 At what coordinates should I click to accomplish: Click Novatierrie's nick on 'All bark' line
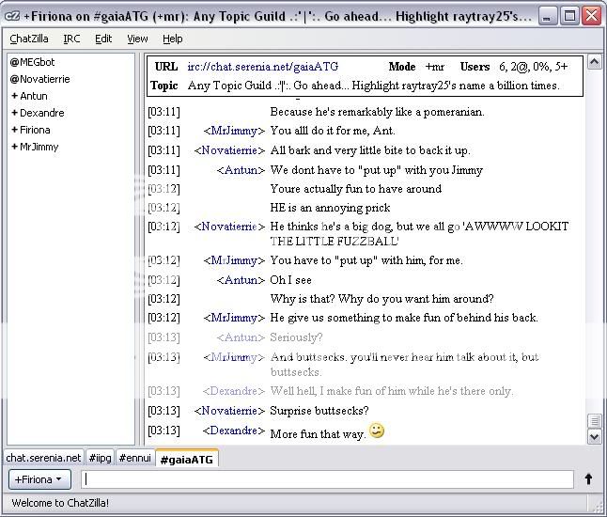[229, 150]
